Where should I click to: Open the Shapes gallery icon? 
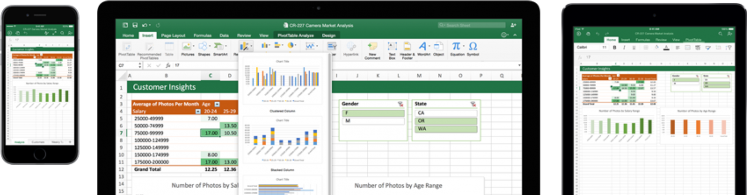tap(204, 48)
